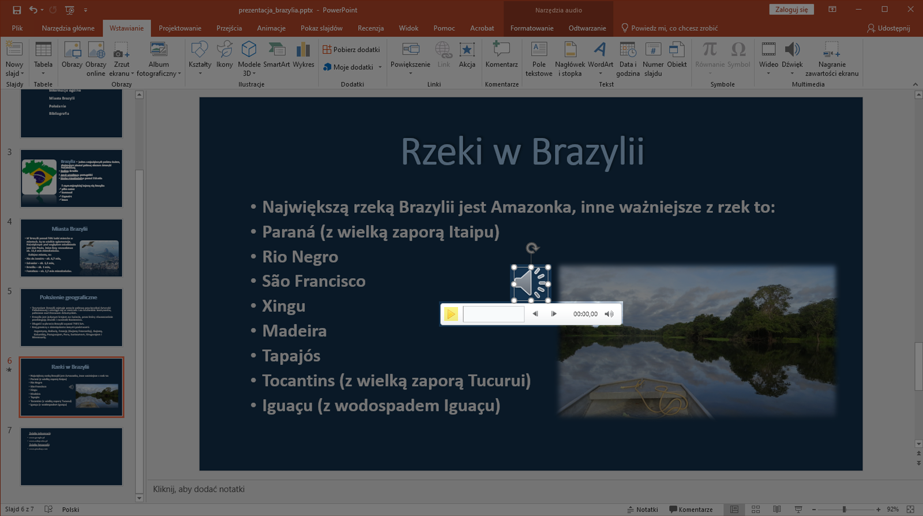Toggle Komentarze pane in status bar

(691, 509)
